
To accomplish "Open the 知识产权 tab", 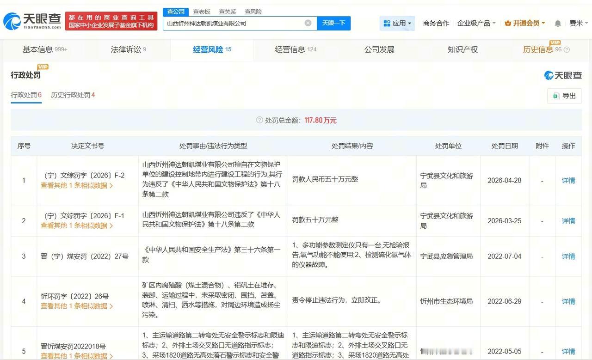I will [462, 49].
